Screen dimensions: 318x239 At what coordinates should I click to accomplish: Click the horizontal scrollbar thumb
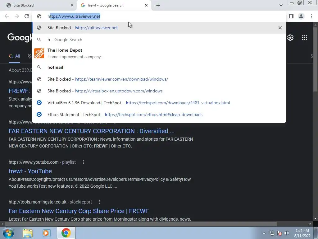pos(141,224)
